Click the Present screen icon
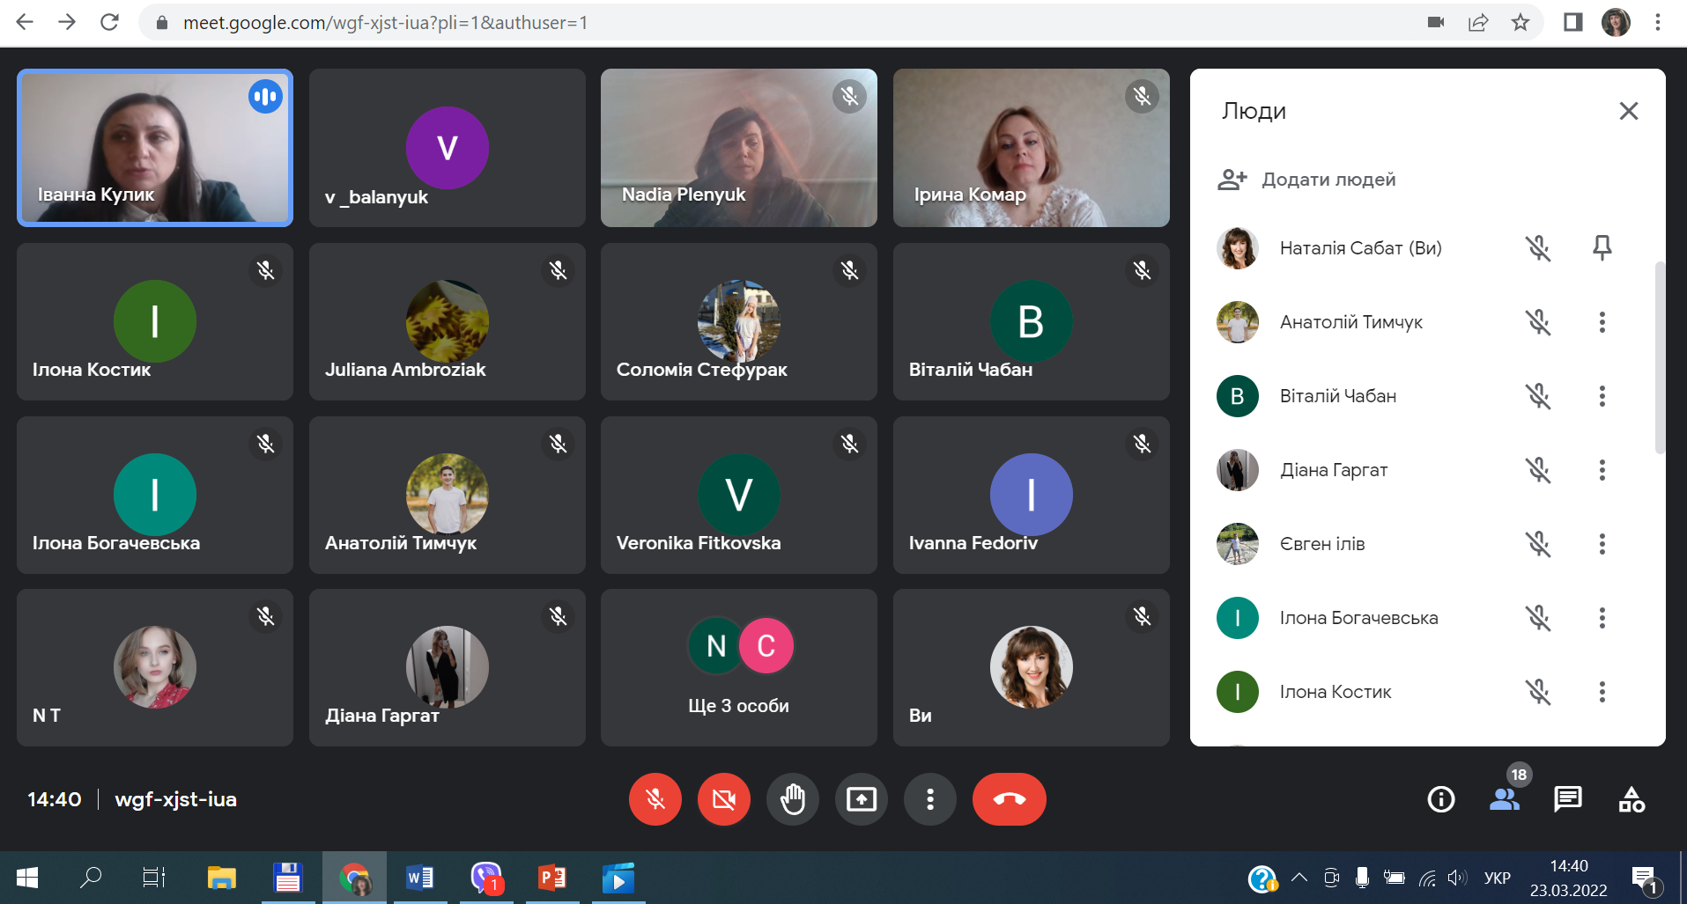 (861, 799)
